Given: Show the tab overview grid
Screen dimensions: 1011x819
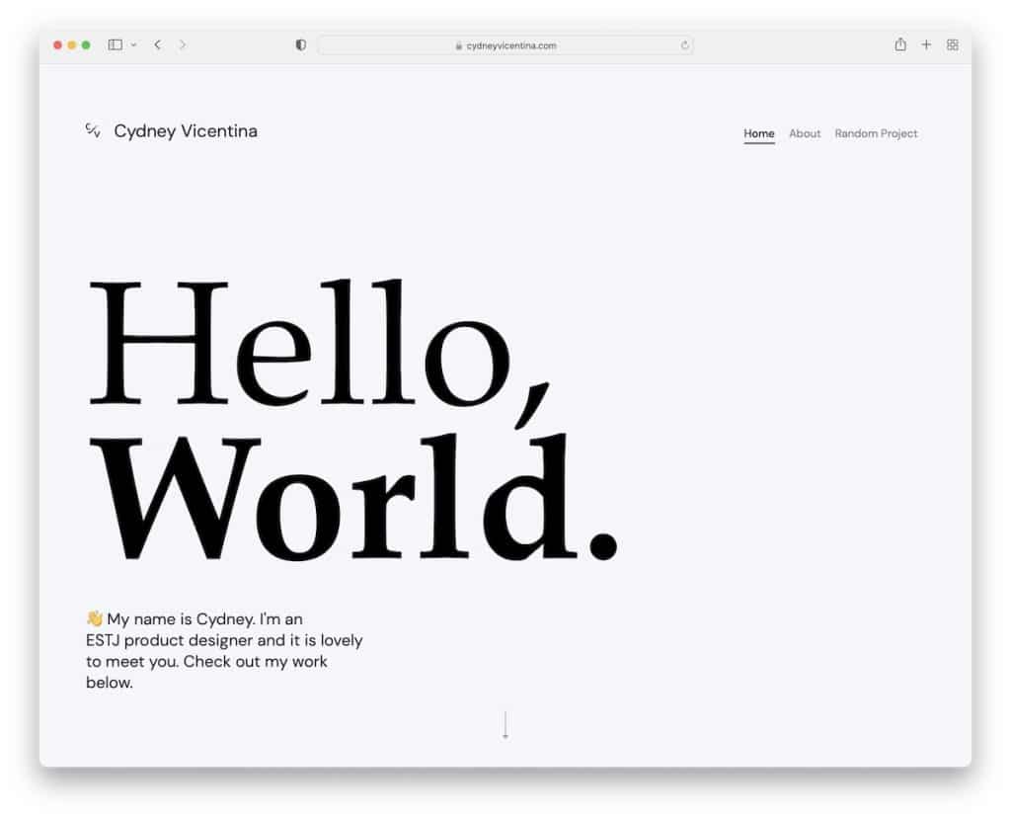Looking at the screenshot, I should pos(952,44).
